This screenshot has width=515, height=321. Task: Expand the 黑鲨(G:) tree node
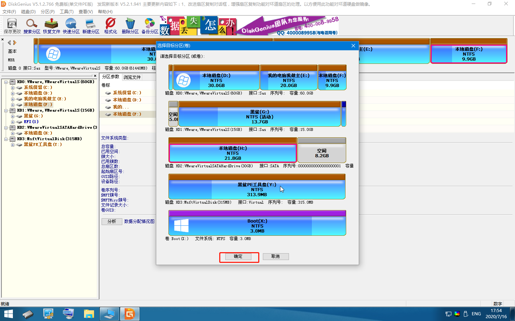pyautogui.click(x=13, y=116)
